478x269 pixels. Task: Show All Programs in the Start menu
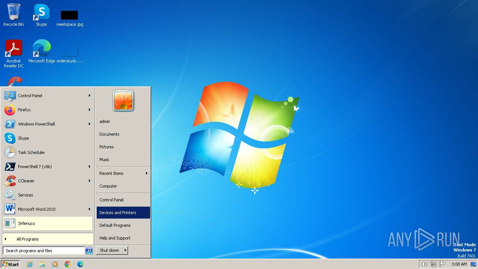coord(48,239)
